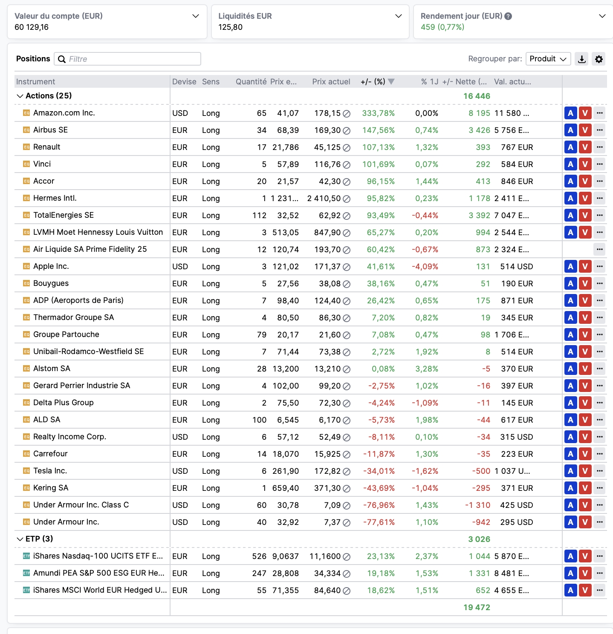Click the help icon beside Rendement jour

(508, 16)
